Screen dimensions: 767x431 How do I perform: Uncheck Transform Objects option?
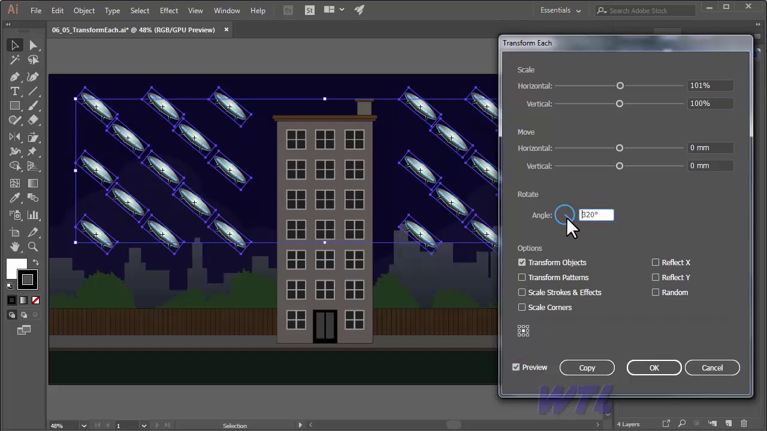click(x=522, y=262)
